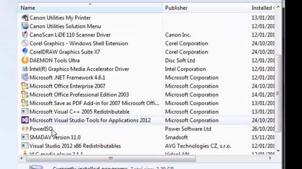
Task: Select Microsoft Visual C++ 2005 Redistributable name
Action: 79,112
